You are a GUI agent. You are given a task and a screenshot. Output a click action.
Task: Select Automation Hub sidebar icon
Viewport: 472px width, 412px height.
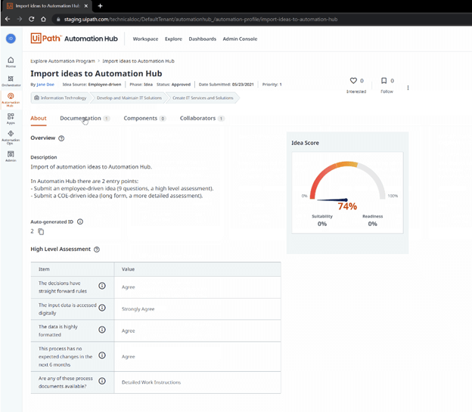pyautogui.click(x=11, y=100)
